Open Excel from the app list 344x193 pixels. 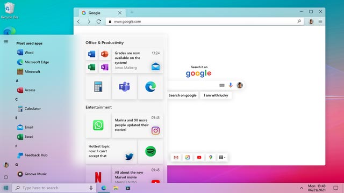coord(25,137)
